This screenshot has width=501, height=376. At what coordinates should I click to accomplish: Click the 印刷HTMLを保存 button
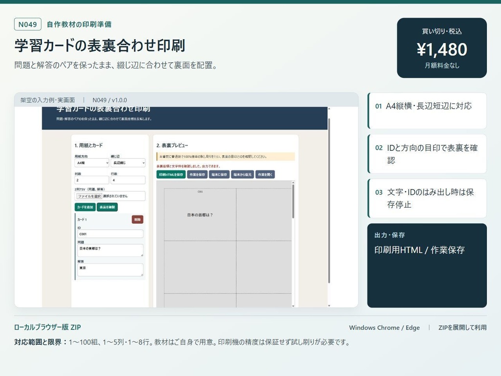171,175
